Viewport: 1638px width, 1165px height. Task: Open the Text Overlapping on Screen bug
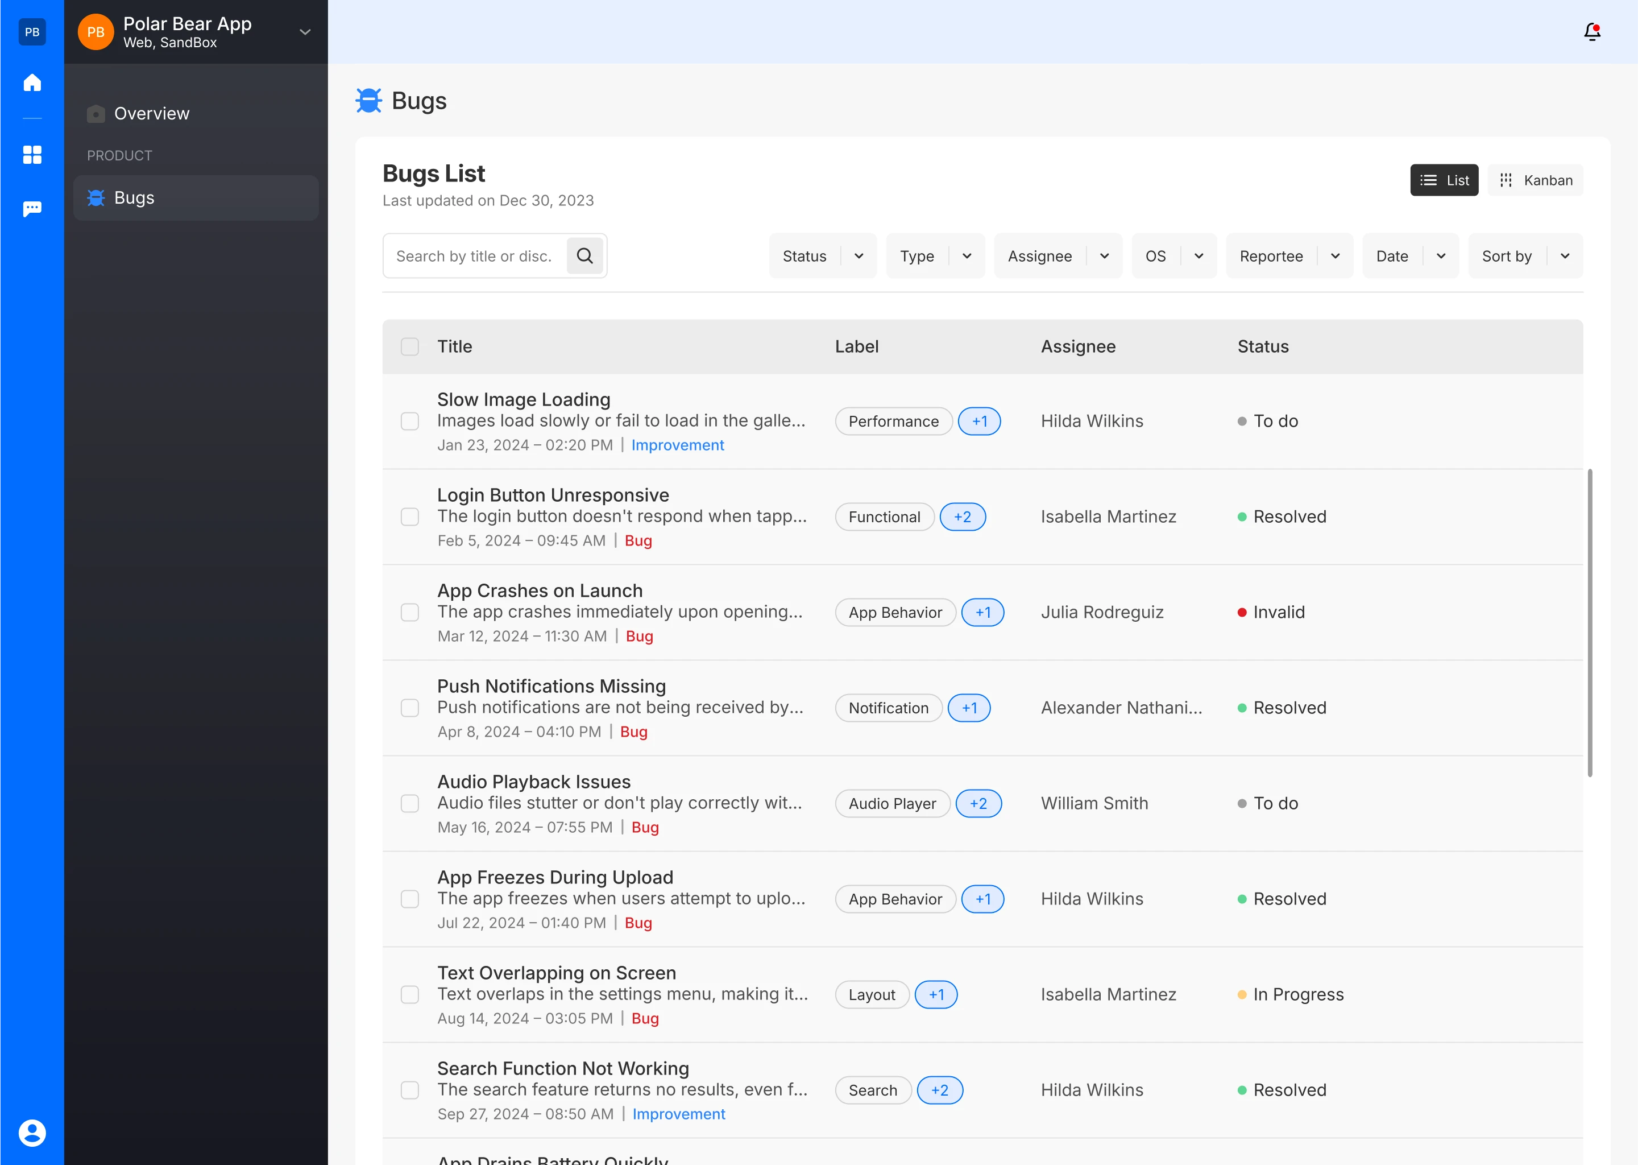tap(556, 973)
